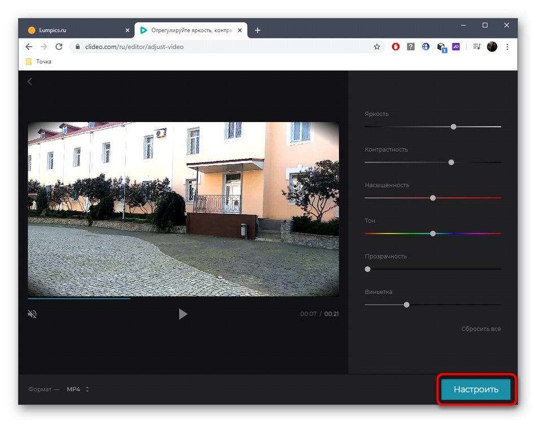This screenshot has height=423, width=536.
Task: Click the Прозрачность slider handle
Action: click(367, 269)
